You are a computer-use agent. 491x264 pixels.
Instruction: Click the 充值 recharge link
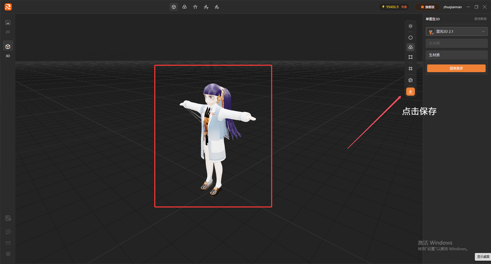(404, 7)
